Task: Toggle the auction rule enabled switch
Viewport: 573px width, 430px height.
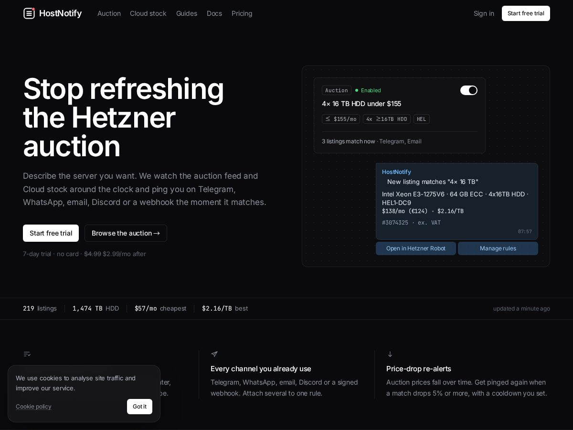Action: coord(469,90)
